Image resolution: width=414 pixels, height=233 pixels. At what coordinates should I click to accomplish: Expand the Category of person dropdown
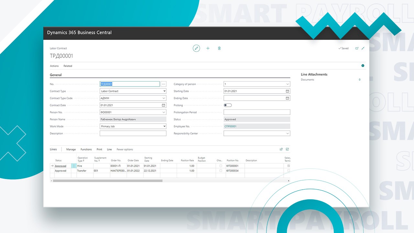click(288, 84)
